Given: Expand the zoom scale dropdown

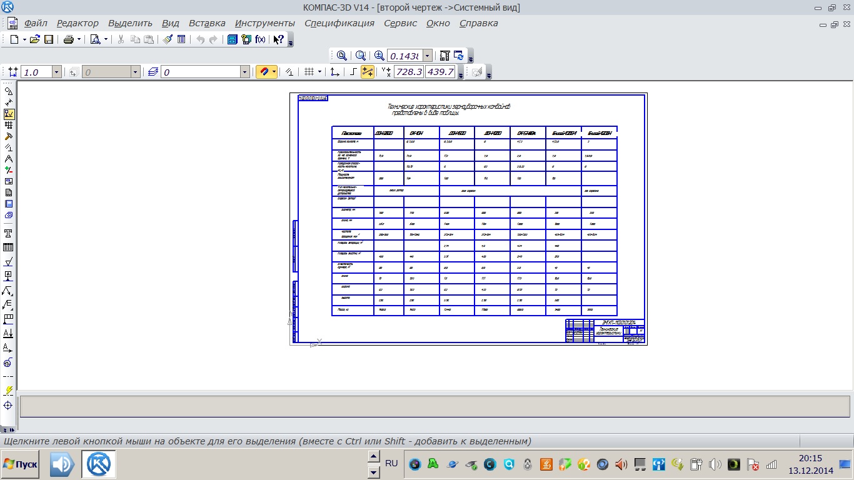Looking at the screenshot, I should click(x=428, y=55).
